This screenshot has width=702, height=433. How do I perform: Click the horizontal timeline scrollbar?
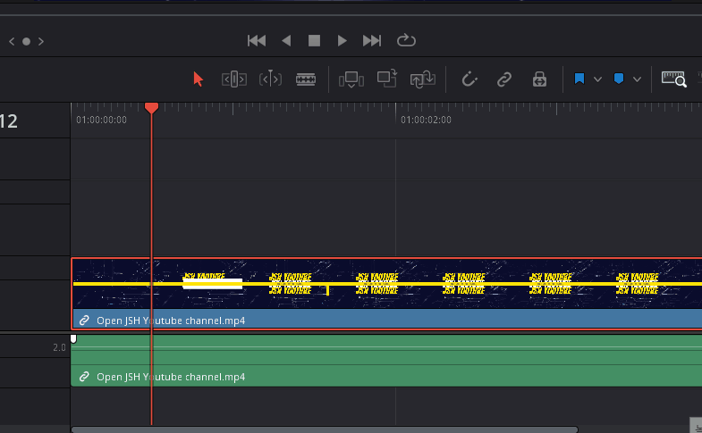pyautogui.click(x=325, y=429)
